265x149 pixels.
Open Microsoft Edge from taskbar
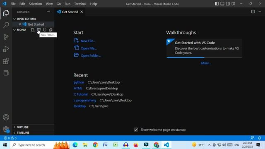[75, 145]
